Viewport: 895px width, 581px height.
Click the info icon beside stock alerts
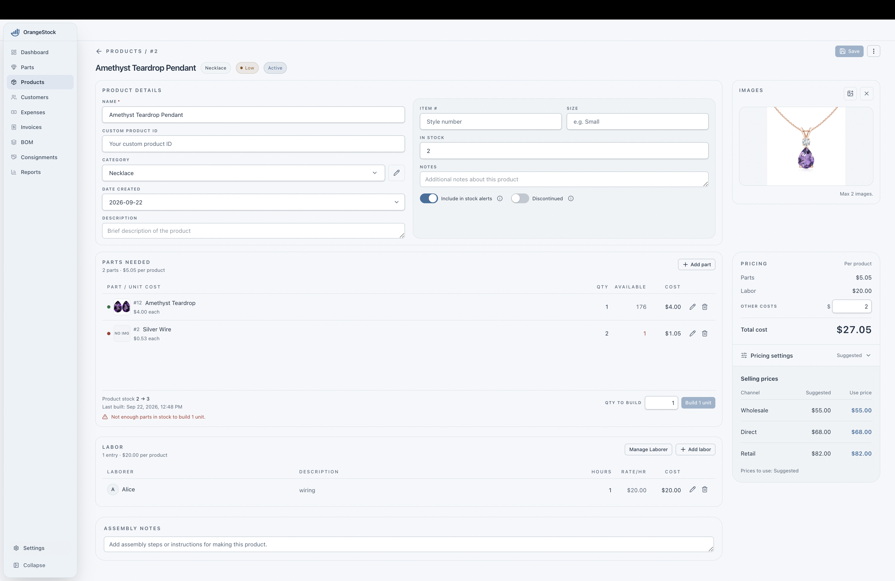tap(500, 198)
